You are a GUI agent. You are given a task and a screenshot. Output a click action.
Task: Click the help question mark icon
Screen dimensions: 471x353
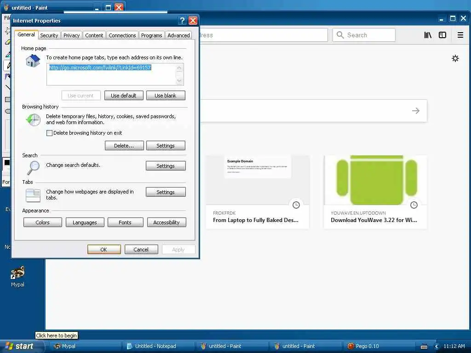pos(182,20)
